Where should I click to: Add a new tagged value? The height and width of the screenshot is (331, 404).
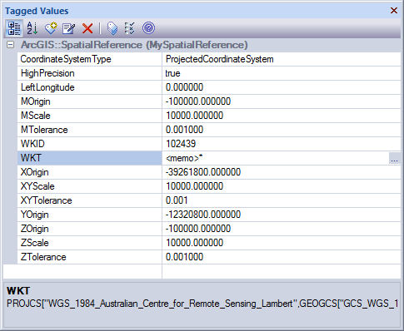[51, 28]
